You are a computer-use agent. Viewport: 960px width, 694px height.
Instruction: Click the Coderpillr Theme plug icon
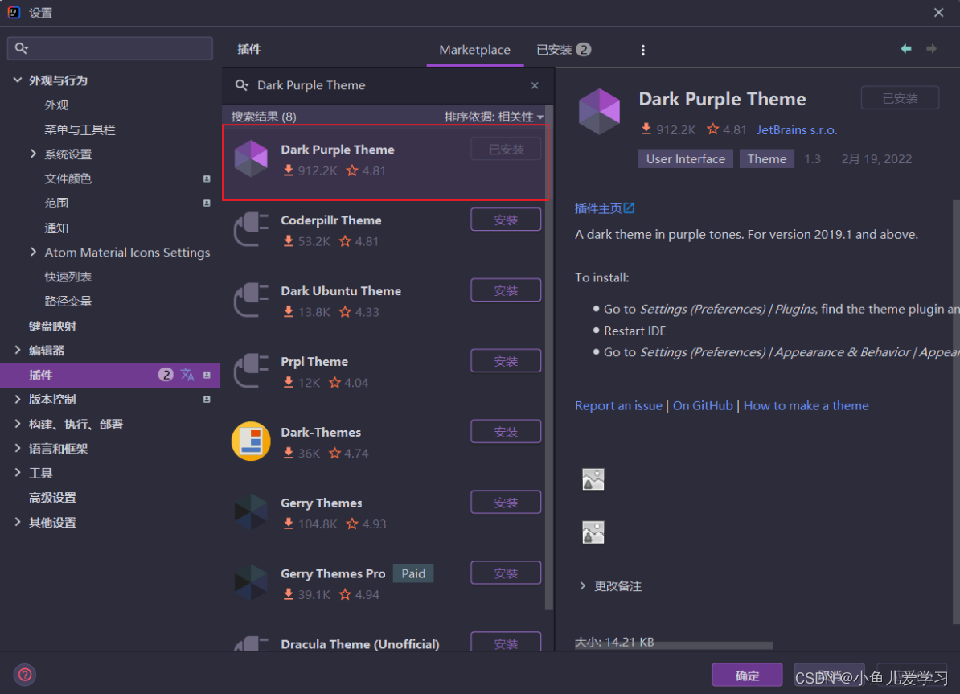click(x=251, y=229)
